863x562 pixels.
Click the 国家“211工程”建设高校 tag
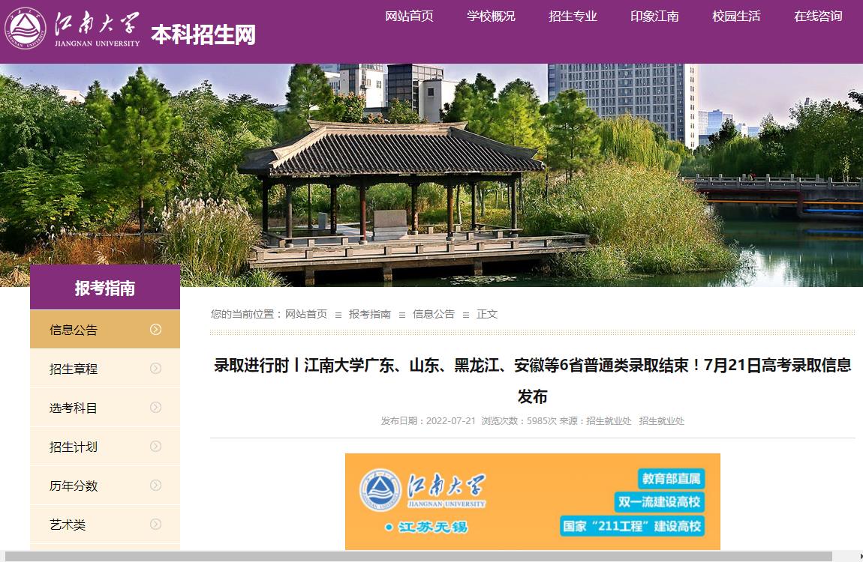click(x=632, y=526)
